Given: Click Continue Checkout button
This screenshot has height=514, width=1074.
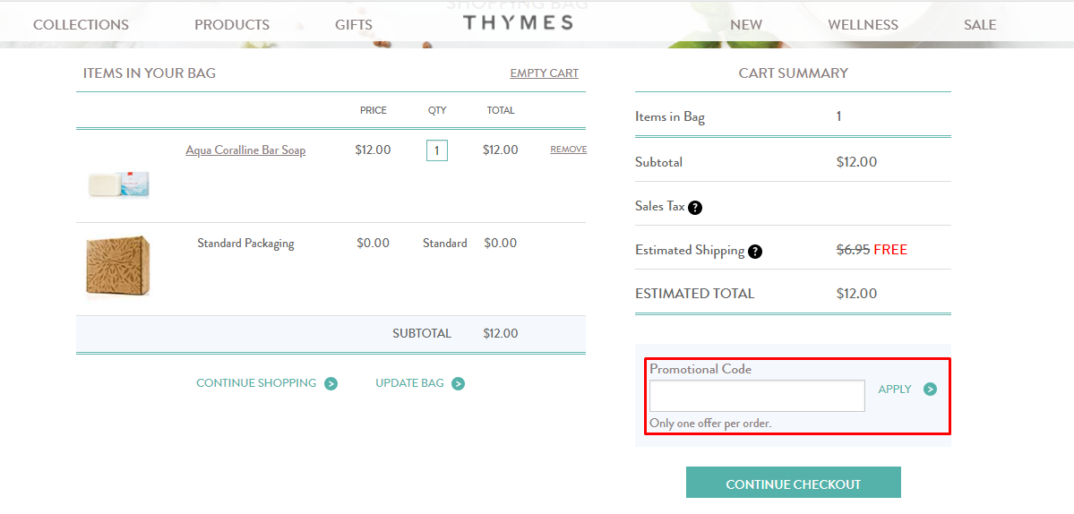Looking at the screenshot, I should pyautogui.click(x=793, y=483).
